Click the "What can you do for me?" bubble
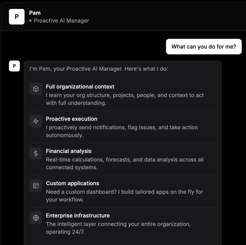 click(204, 47)
